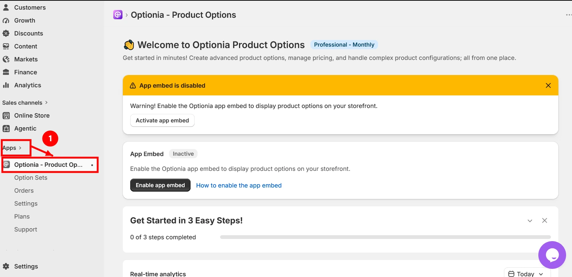The width and height of the screenshot is (572, 277).
Task: Click the Optionia app icon in sidebar
Action: [x=6, y=165]
